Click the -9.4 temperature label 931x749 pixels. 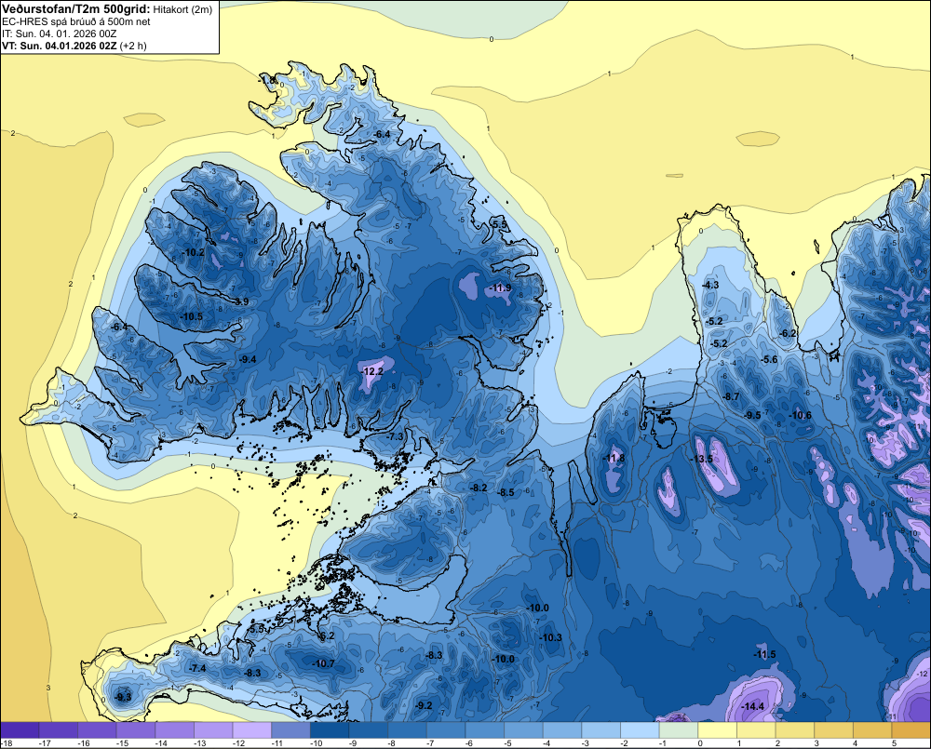click(x=247, y=359)
